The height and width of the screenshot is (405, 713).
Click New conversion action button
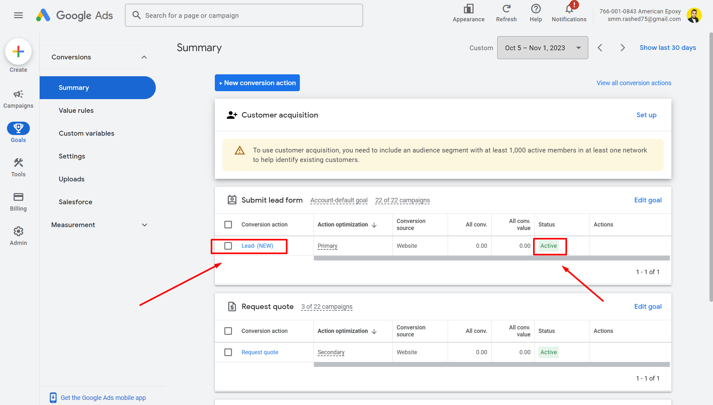257,83
